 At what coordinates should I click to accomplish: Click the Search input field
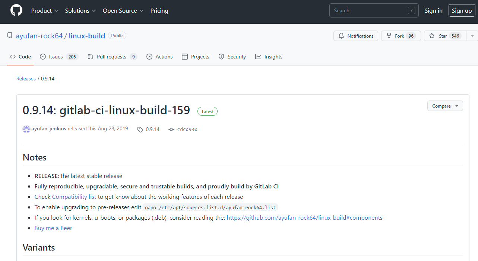(x=369, y=11)
